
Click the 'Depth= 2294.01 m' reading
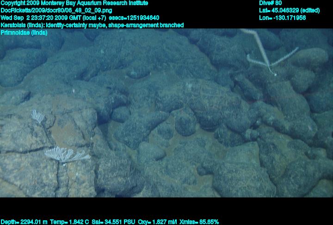[24, 222]
